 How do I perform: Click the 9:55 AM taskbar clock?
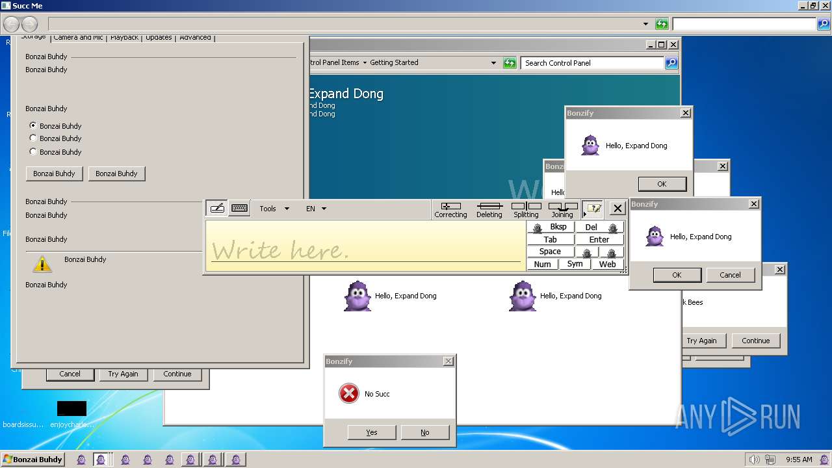tap(799, 460)
